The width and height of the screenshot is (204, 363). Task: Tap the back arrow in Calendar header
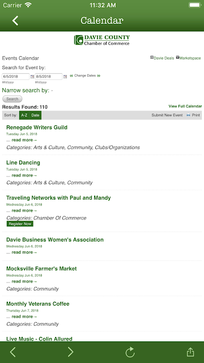pyautogui.click(x=15, y=20)
